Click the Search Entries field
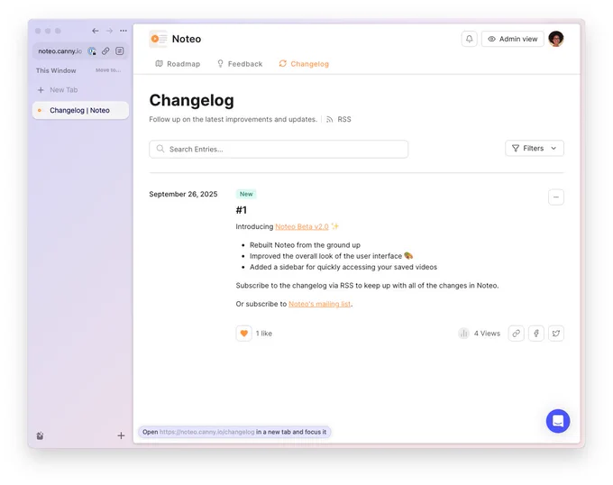This screenshot has height=485, width=613. pyautogui.click(x=279, y=149)
